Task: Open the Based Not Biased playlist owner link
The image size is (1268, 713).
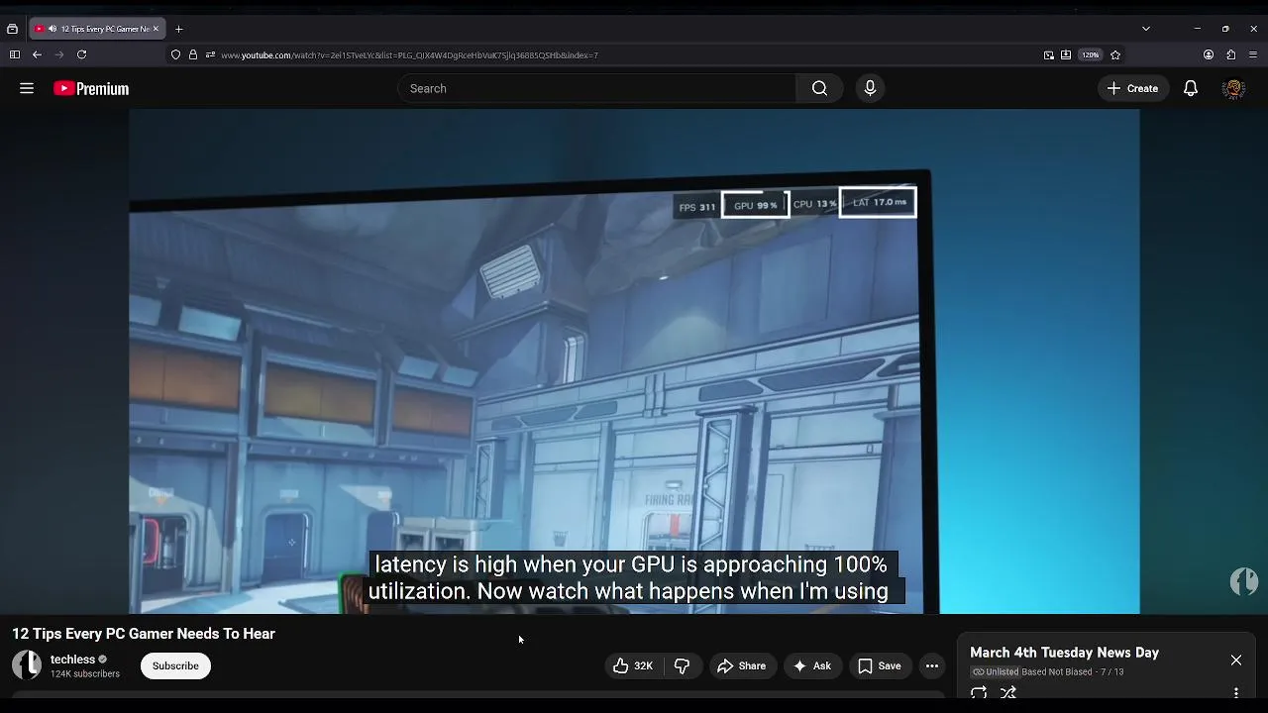Action: tap(1056, 671)
